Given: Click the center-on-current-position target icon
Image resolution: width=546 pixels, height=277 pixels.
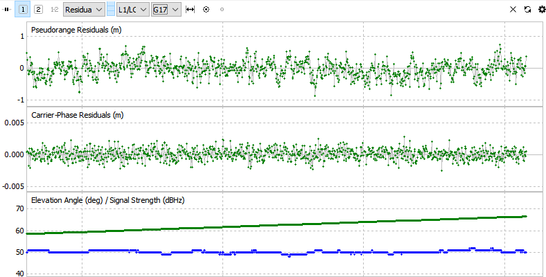Looking at the screenshot, I should (x=206, y=10).
